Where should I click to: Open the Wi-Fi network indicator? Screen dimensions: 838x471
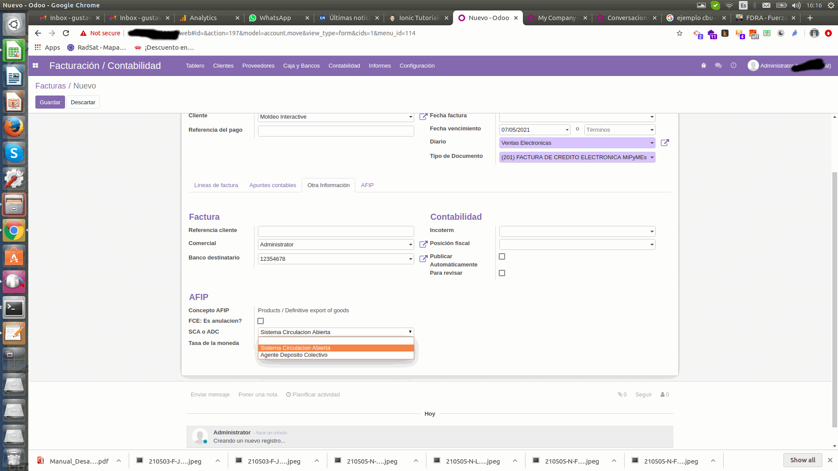click(729, 5)
